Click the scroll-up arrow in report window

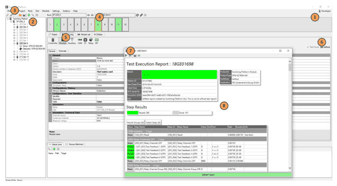pyautogui.click(x=290, y=62)
